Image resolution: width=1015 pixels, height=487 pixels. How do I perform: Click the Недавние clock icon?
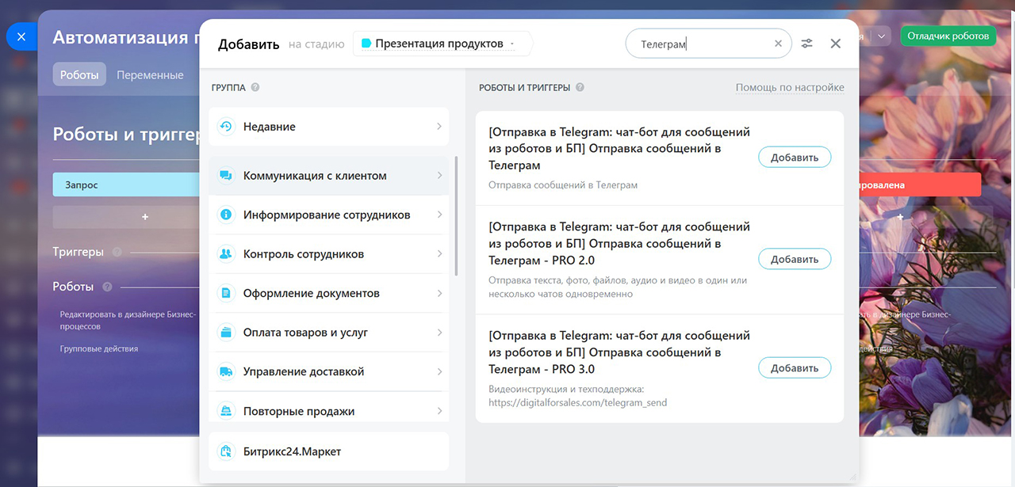click(226, 127)
